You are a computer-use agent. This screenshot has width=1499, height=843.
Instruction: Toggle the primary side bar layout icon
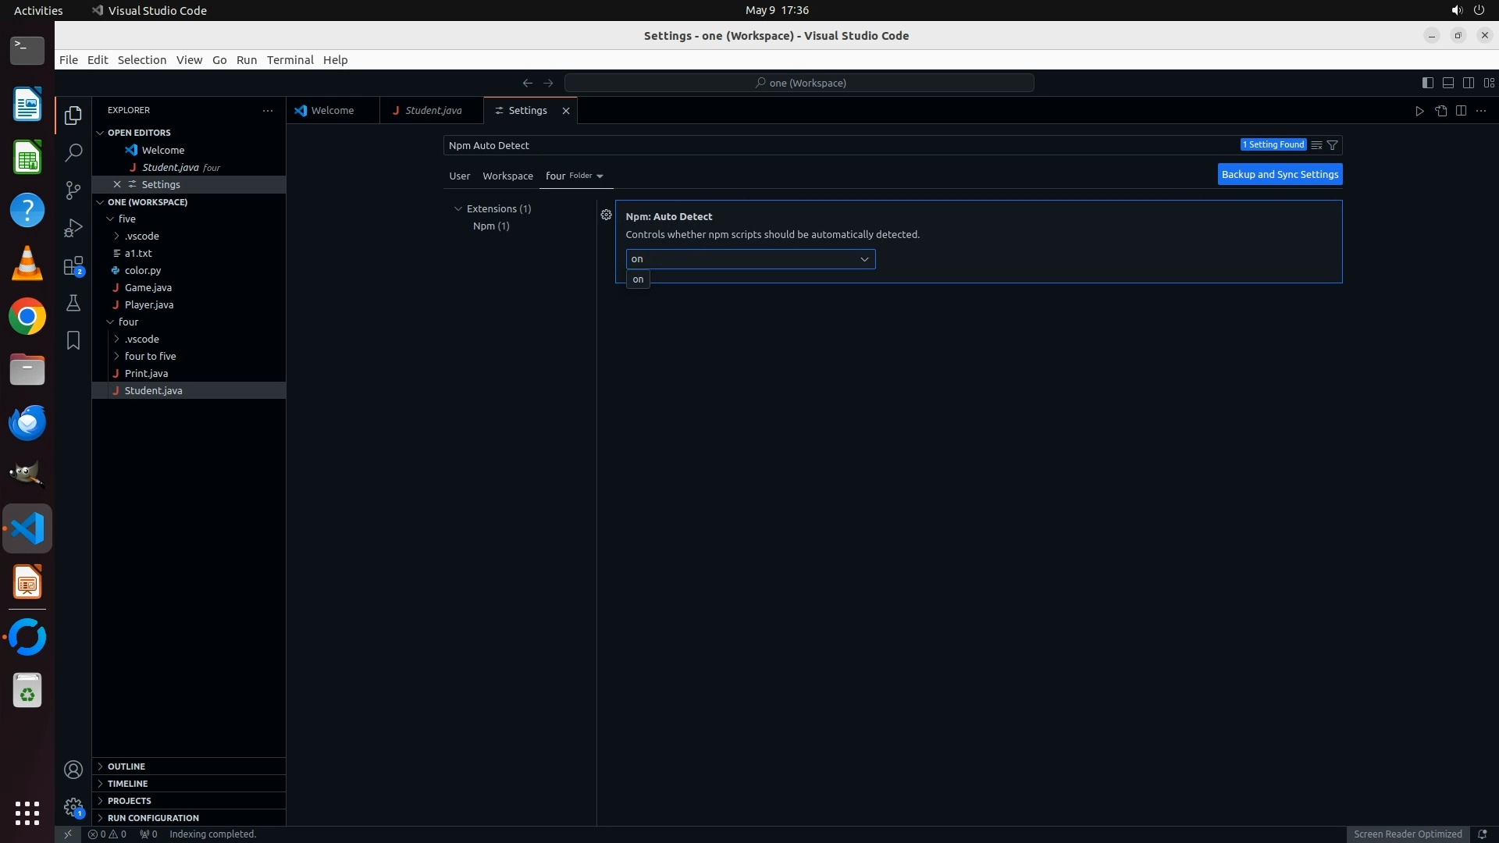1427,83
